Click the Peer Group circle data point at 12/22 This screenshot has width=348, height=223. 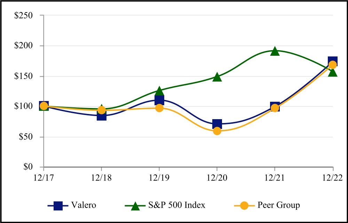pyautogui.click(x=333, y=64)
